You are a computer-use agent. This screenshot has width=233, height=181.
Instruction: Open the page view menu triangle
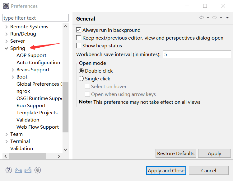(x=227, y=17)
